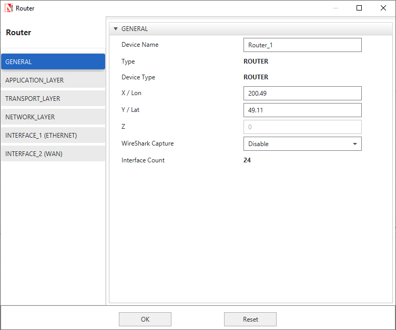This screenshot has height=330, width=396.
Task: Click the Device Type value ROUTER
Action: (256, 77)
